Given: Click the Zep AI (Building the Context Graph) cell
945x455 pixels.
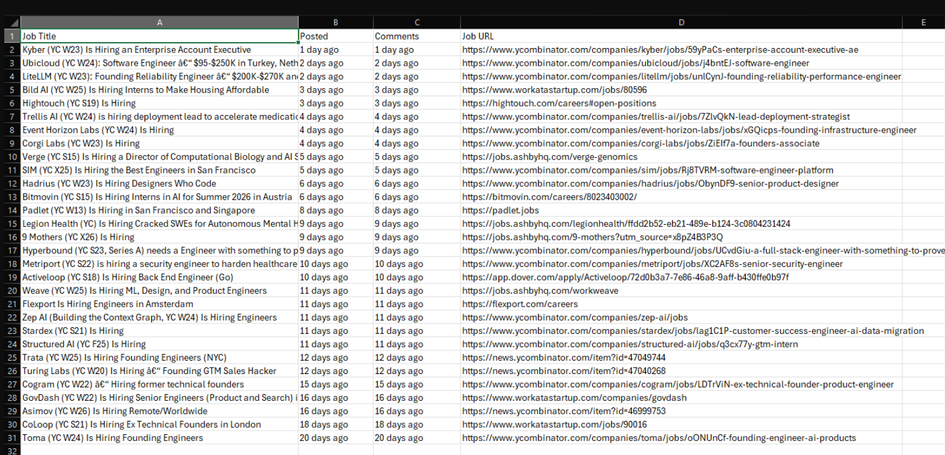Looking at the screenshot, I should point(160,317).
